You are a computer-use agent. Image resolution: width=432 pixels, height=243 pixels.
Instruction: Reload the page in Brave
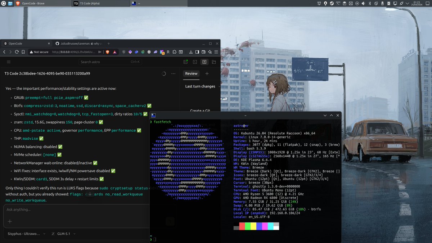[x=17, y=52]
